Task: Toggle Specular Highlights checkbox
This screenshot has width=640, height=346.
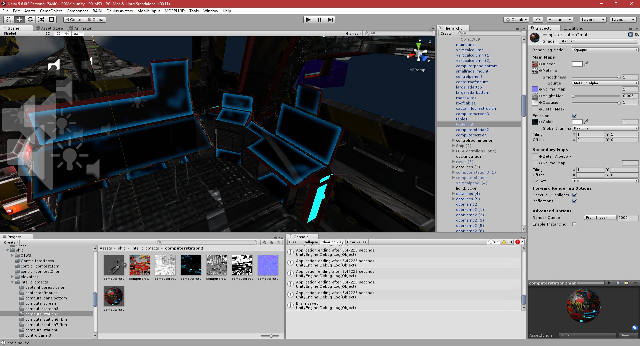Action: coord(574,195)
